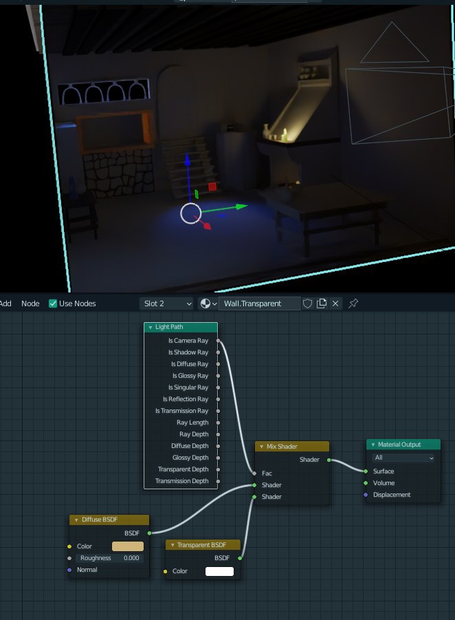The height and width of the screenshot is (620, 455).
Task: Click the Transparent Depth output socket
Action: point(218,469)
